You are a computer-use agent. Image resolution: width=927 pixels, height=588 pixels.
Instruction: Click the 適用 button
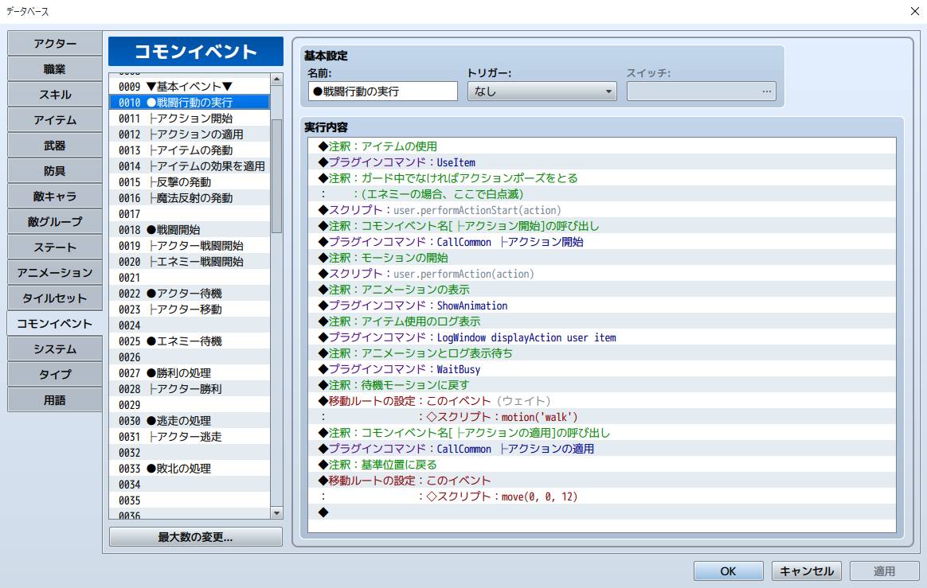click(x=885, y=570)
